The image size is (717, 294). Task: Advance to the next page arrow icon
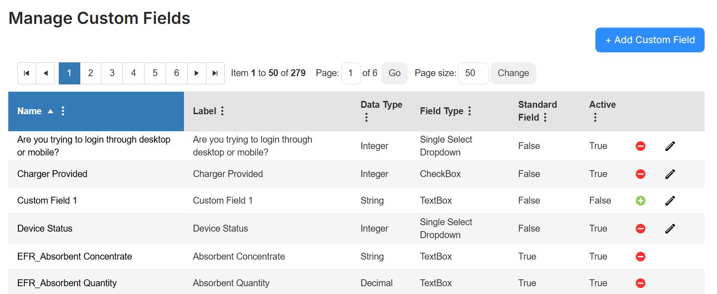coord(196,73)
